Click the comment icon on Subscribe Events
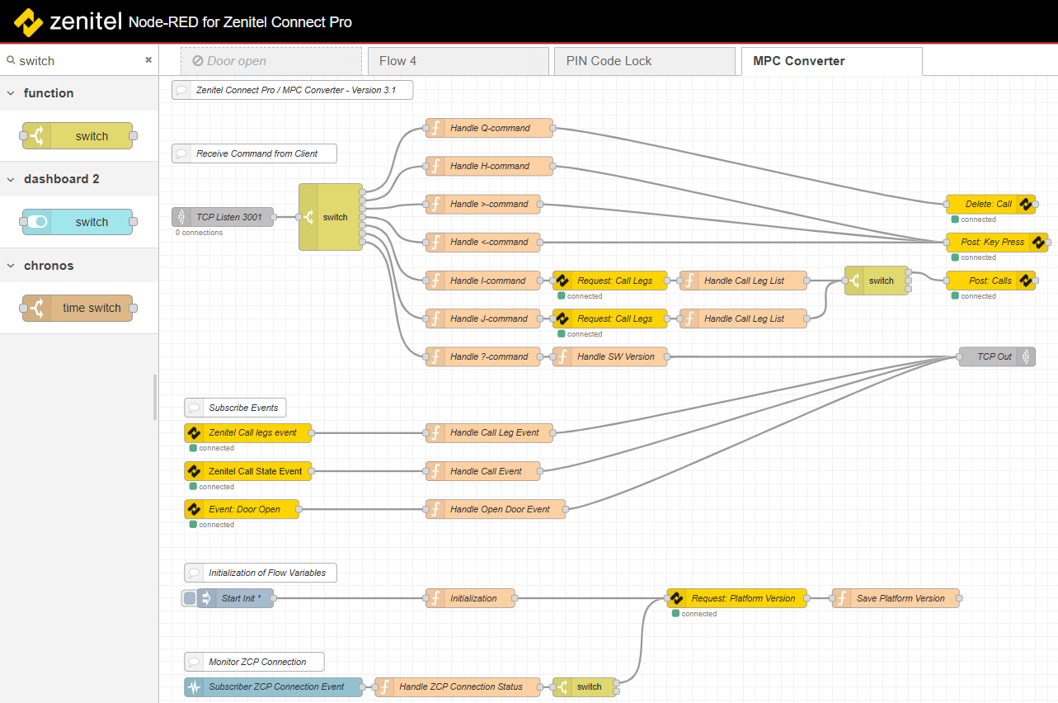The width and height of the screenshot is (1058, 703). coord(195,408)
